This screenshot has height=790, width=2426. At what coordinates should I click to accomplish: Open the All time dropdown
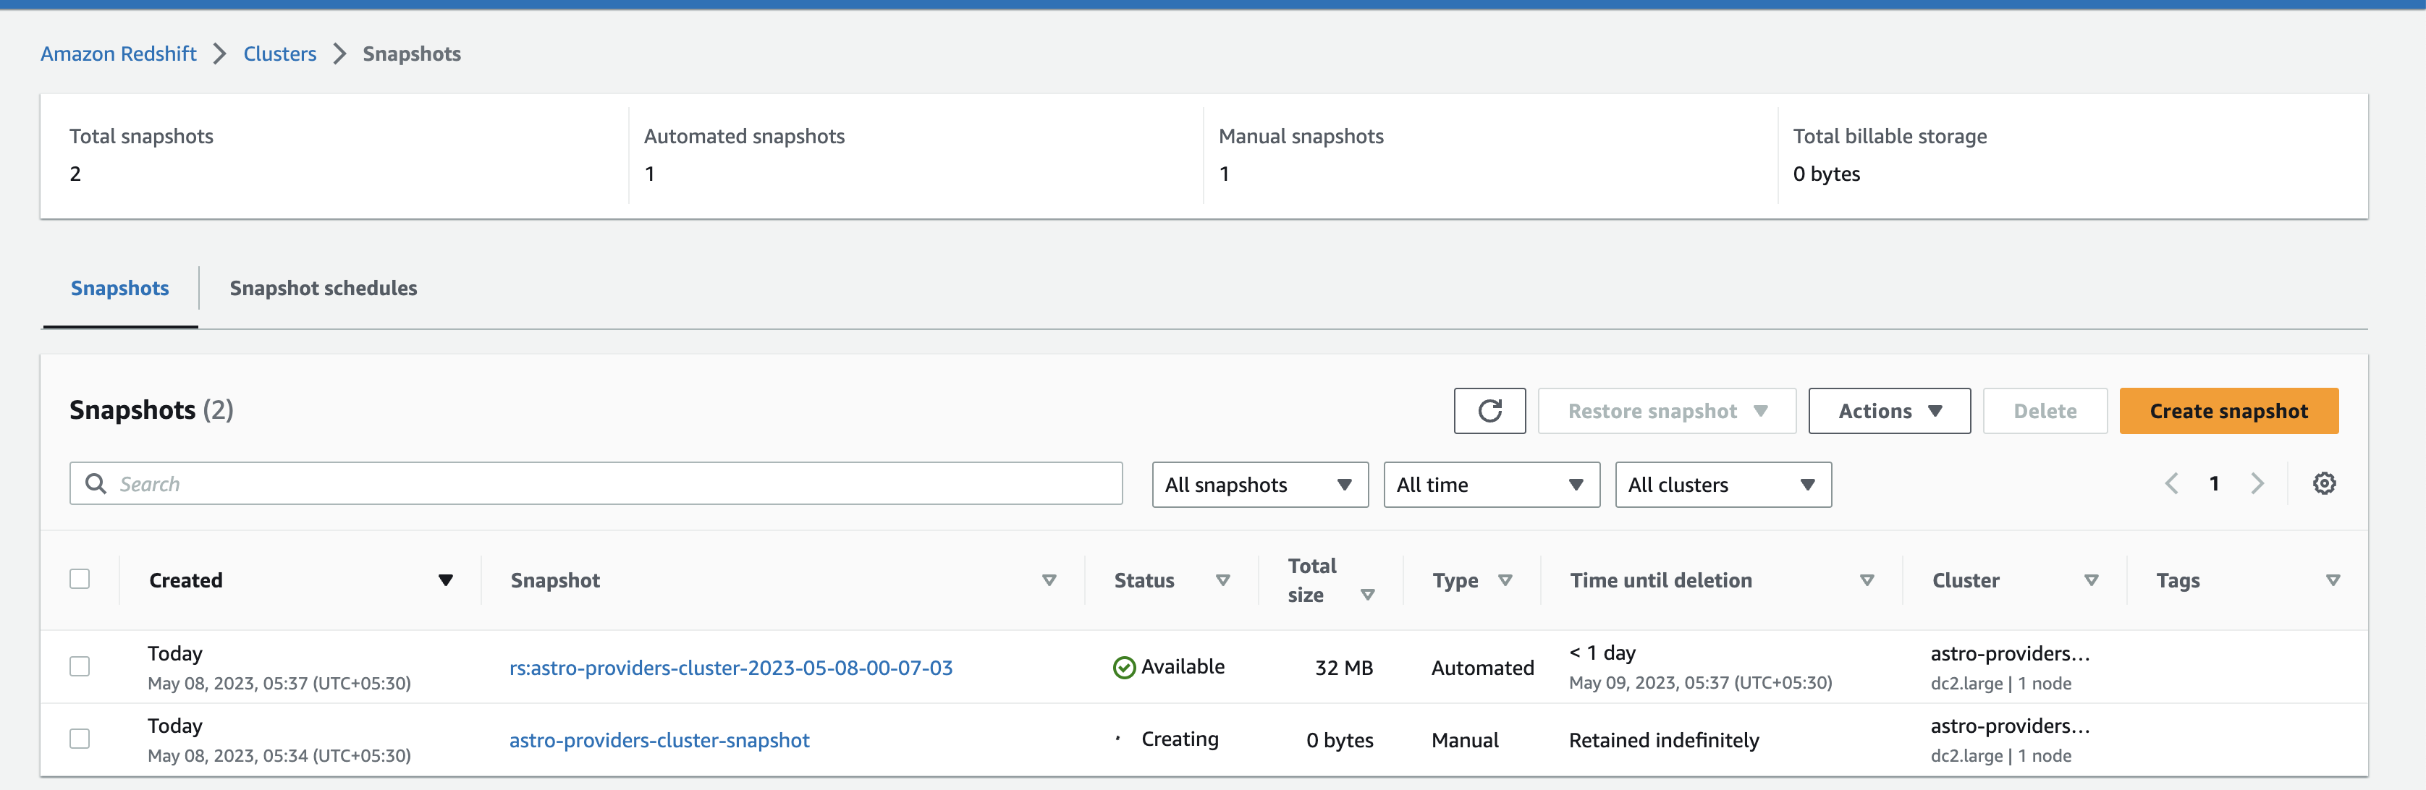[1491, 484]
